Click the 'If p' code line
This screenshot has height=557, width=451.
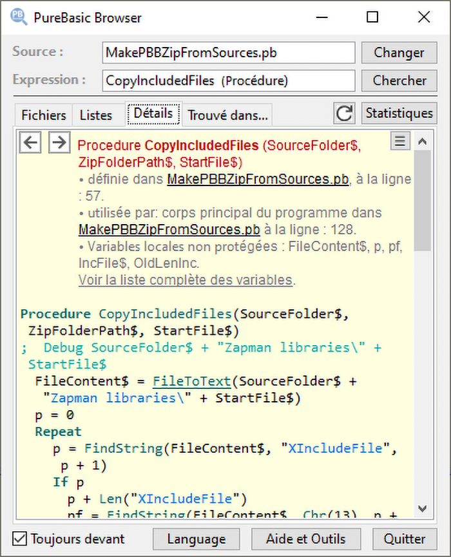pyautogui.click(x=68, y=482)
